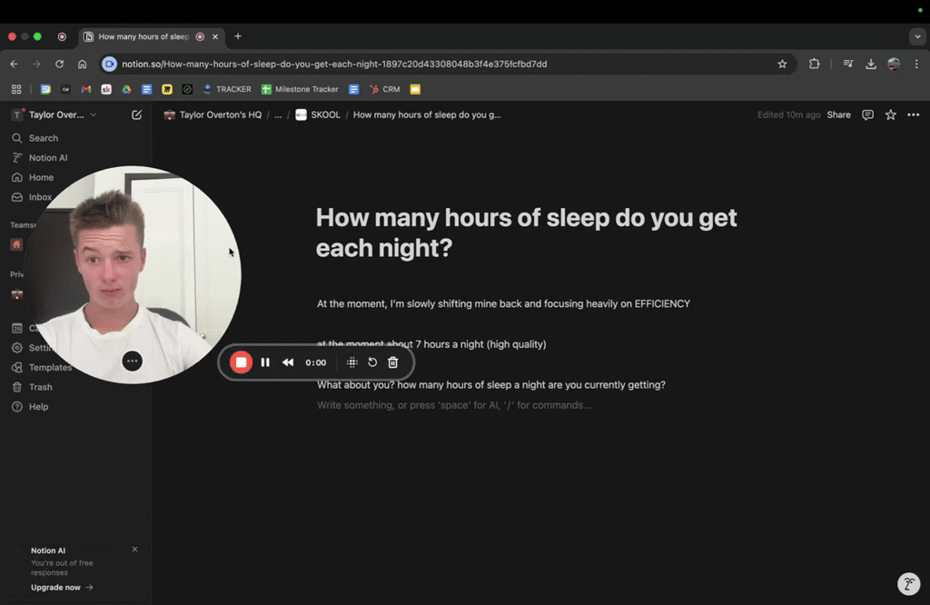The height and width of the screenshot is (605, 930).
Task: Open the Inbox from the sidebar
Action: pos(41,196)
